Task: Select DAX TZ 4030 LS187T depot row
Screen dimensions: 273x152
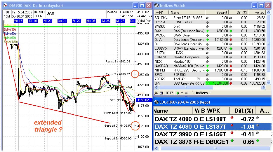Action: [x=213, y=127]
